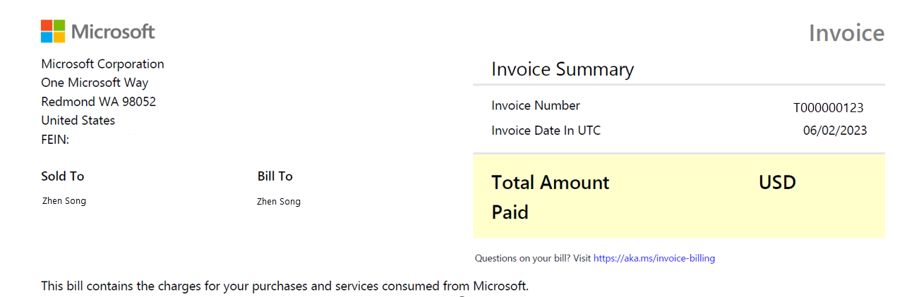Viewport: 919px width, 297px height.
Task: Click the Invoice Date In UTC label
Action: [546, 131]
